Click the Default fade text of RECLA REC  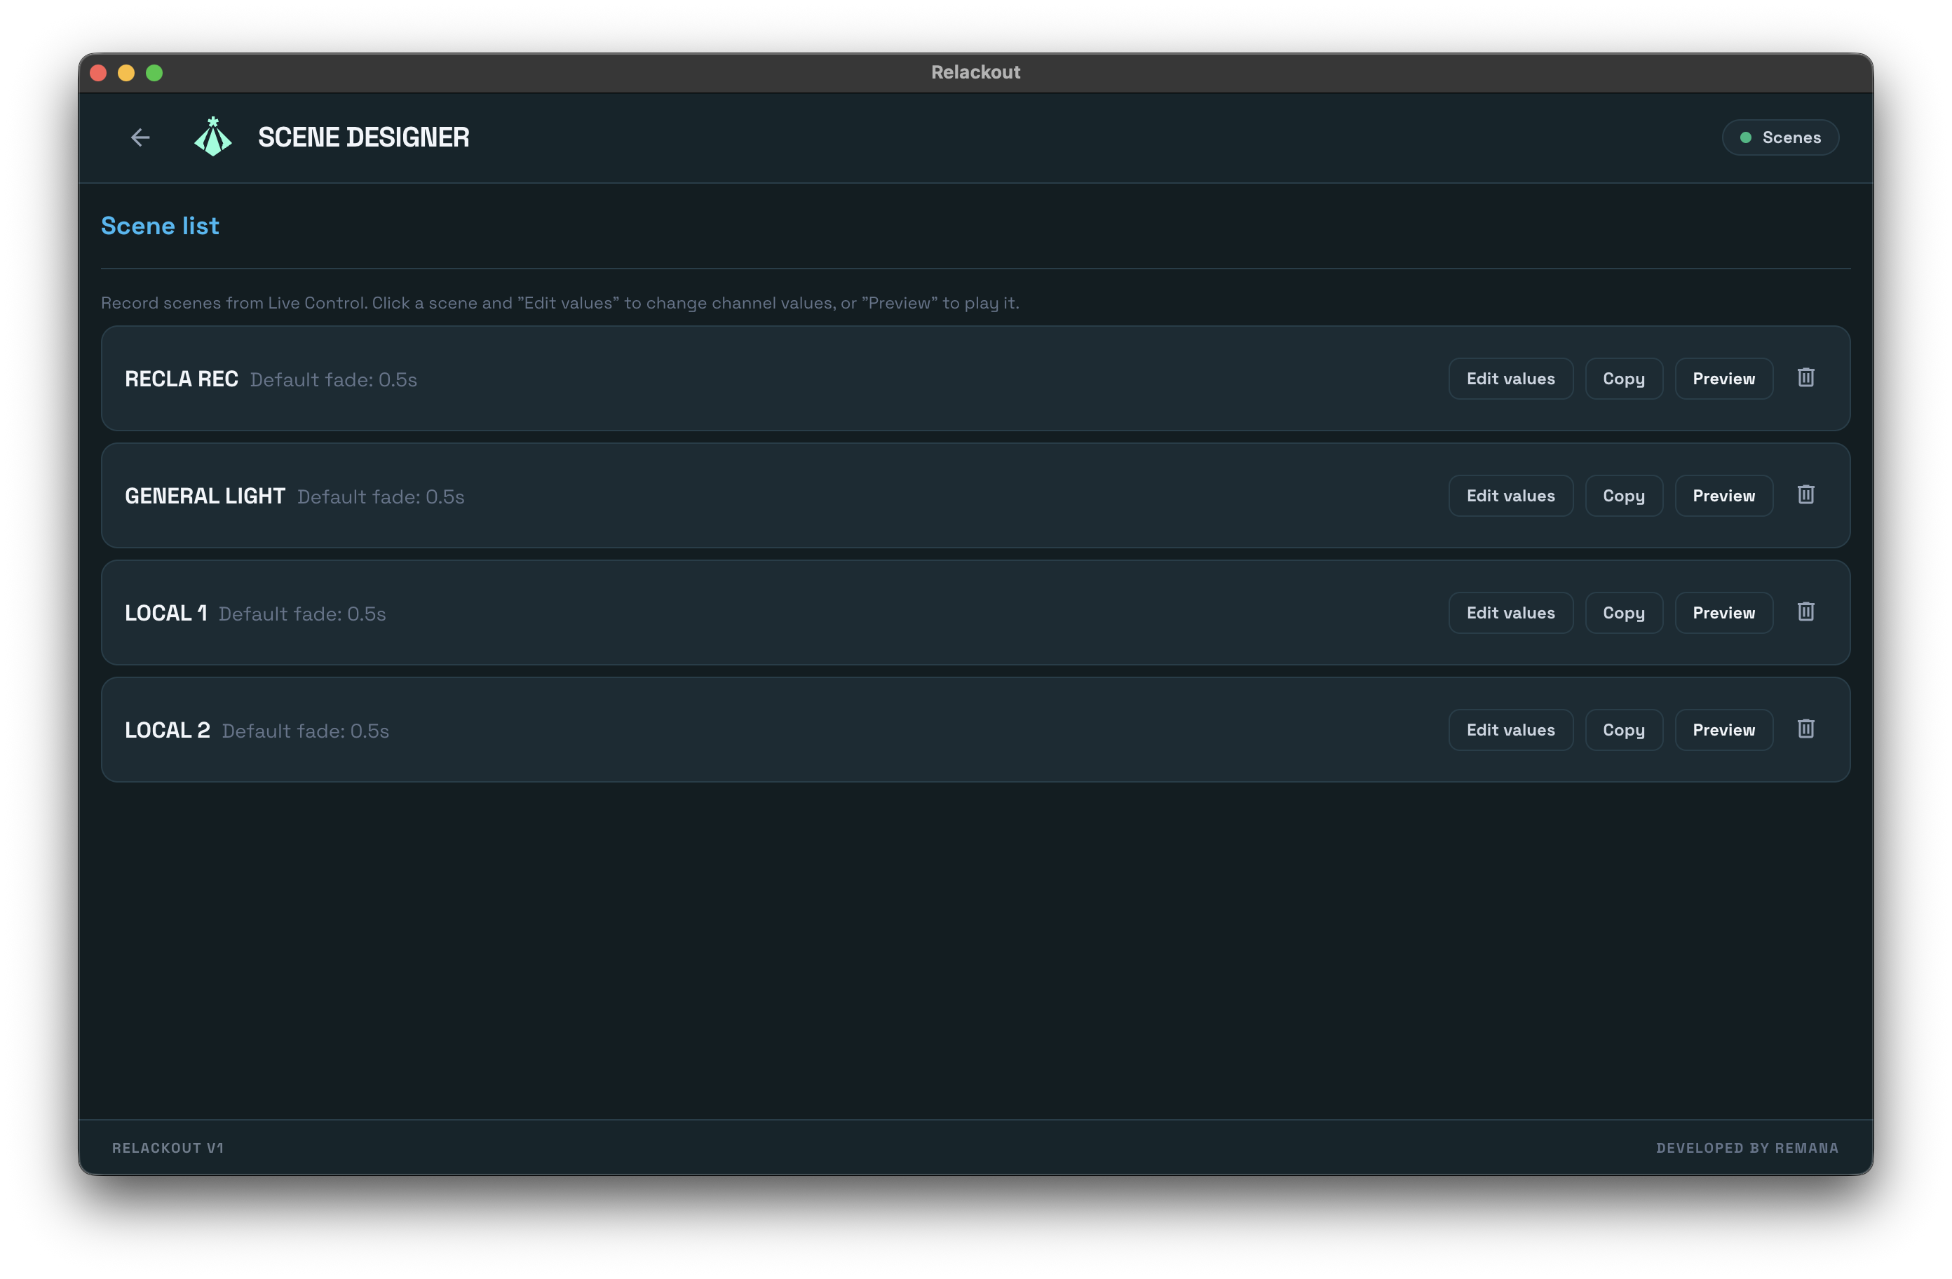[x=334, y=380]
